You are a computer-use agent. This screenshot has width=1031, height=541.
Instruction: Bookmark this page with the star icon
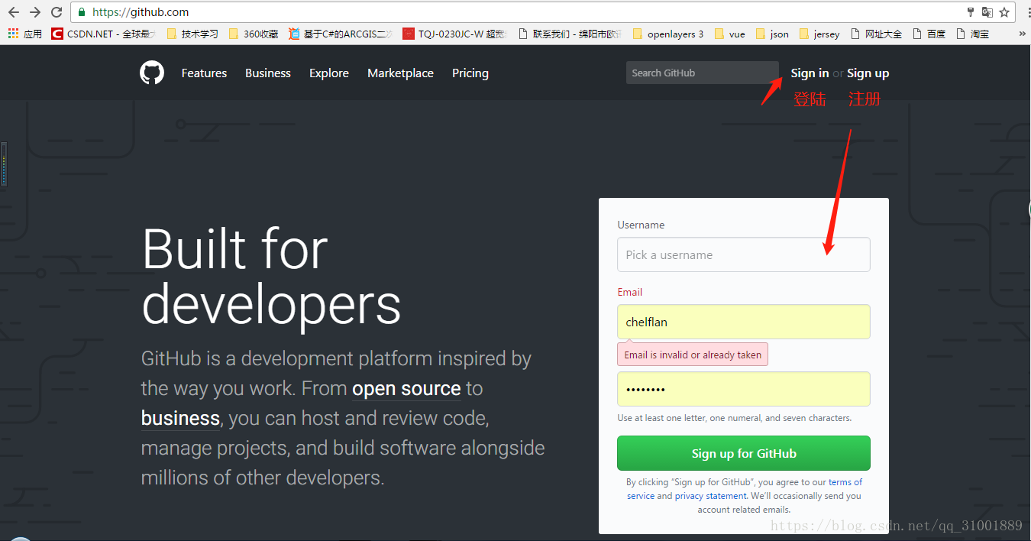(x=1004, y=12)
